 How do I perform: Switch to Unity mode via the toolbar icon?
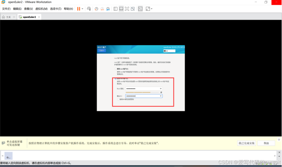[x=133, y=9]
